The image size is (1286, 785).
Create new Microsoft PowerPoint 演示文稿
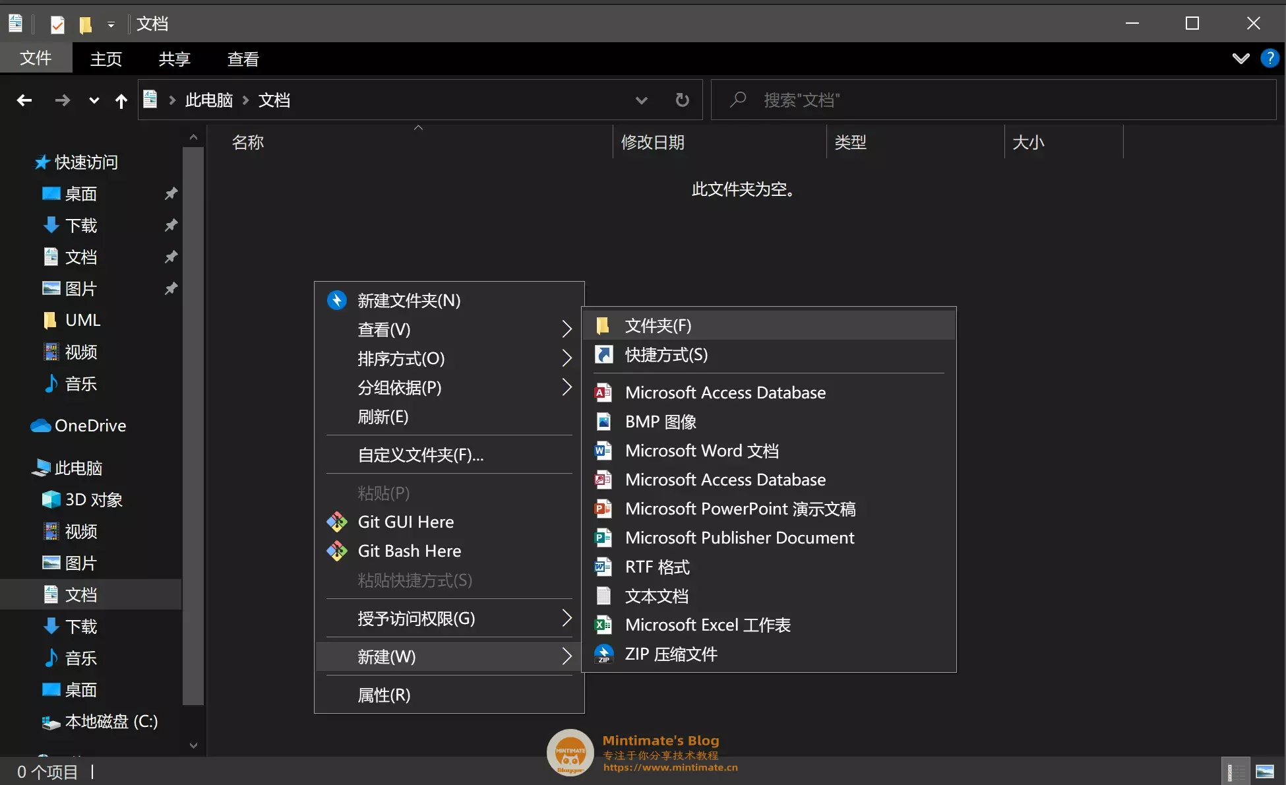point(769,509)
